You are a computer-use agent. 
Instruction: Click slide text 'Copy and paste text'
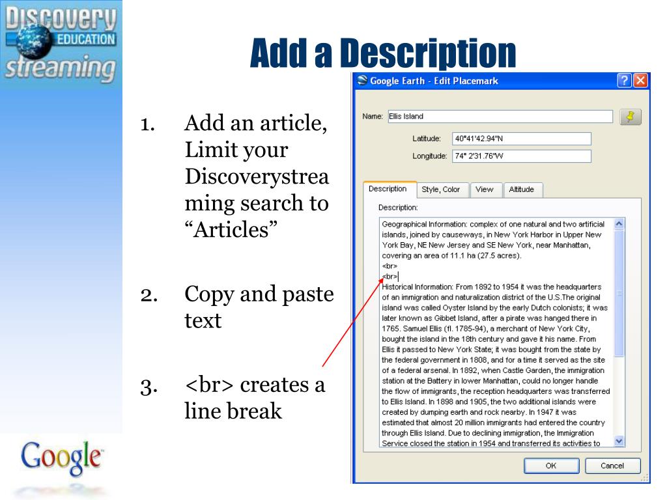click(259, 307)
